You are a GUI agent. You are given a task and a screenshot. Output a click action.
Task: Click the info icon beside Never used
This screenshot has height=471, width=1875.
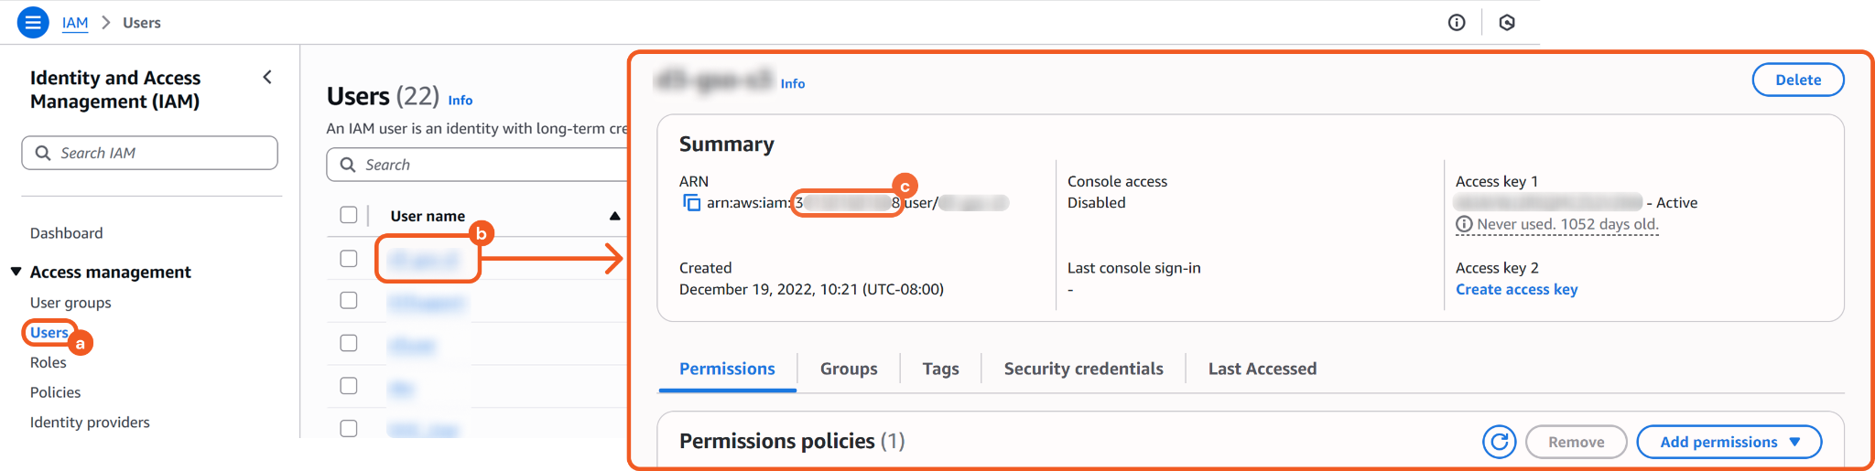pos(1464,224)
